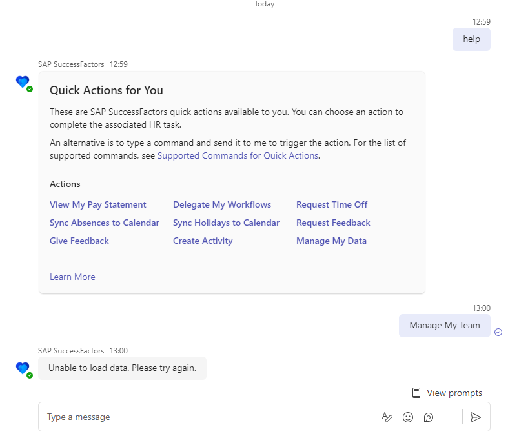
Task: Choose Request Feedback action
Action: (333, 223)
